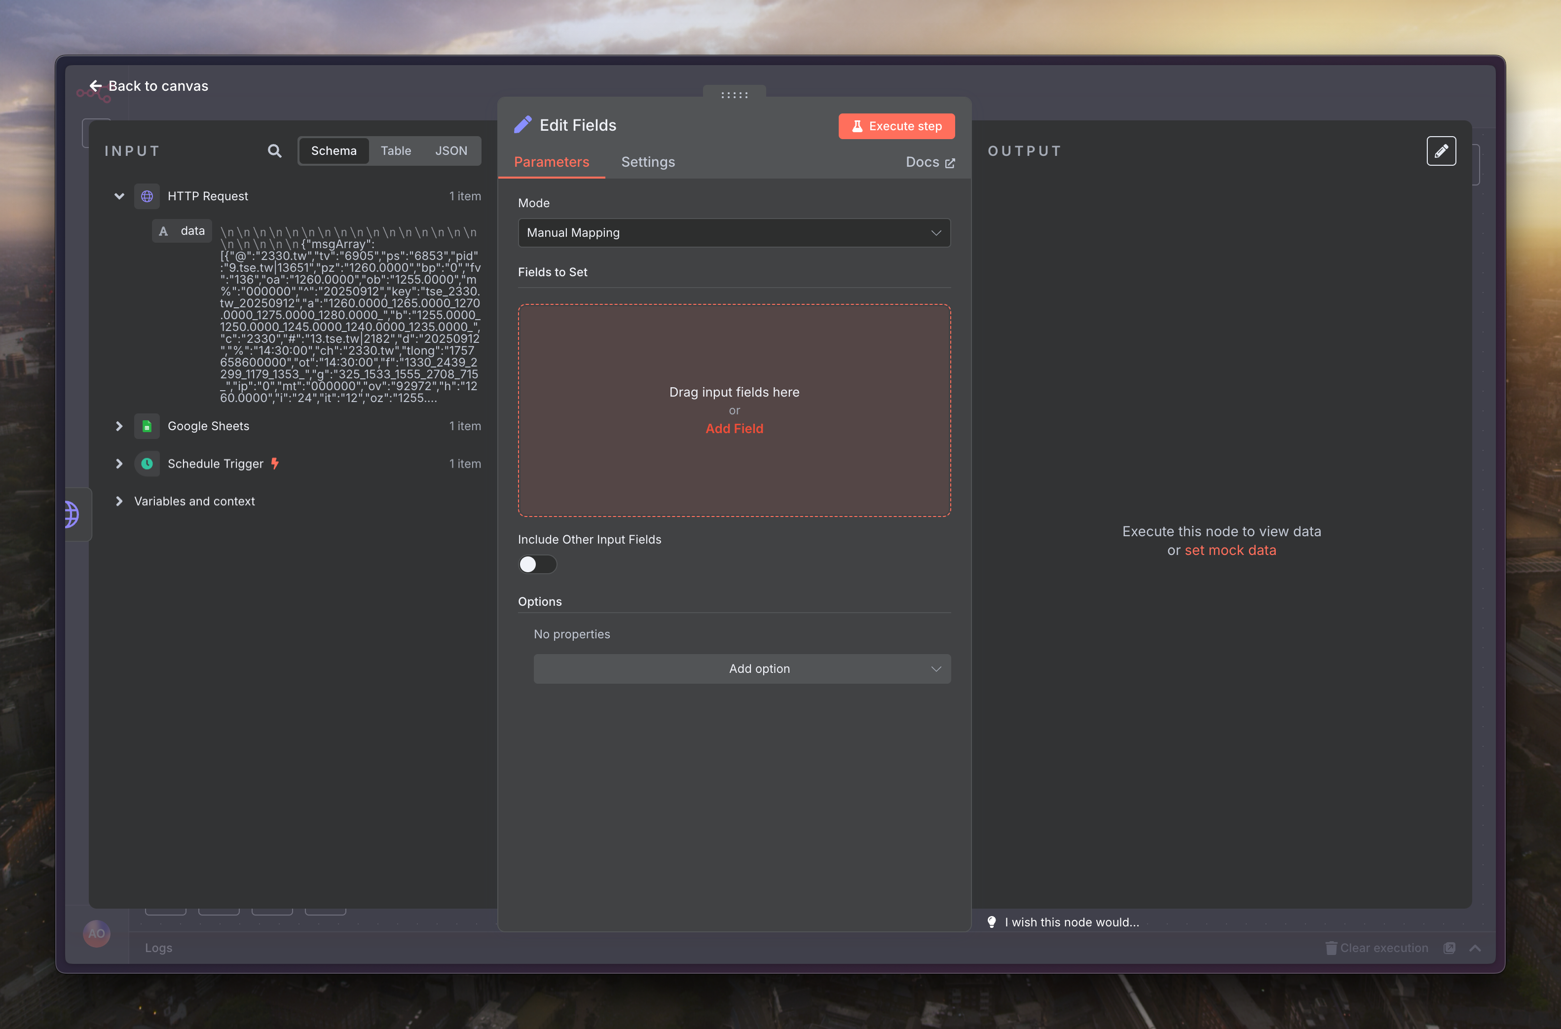
Task: Click the back arrow to canvas
Action: click(x=96, y=86)
